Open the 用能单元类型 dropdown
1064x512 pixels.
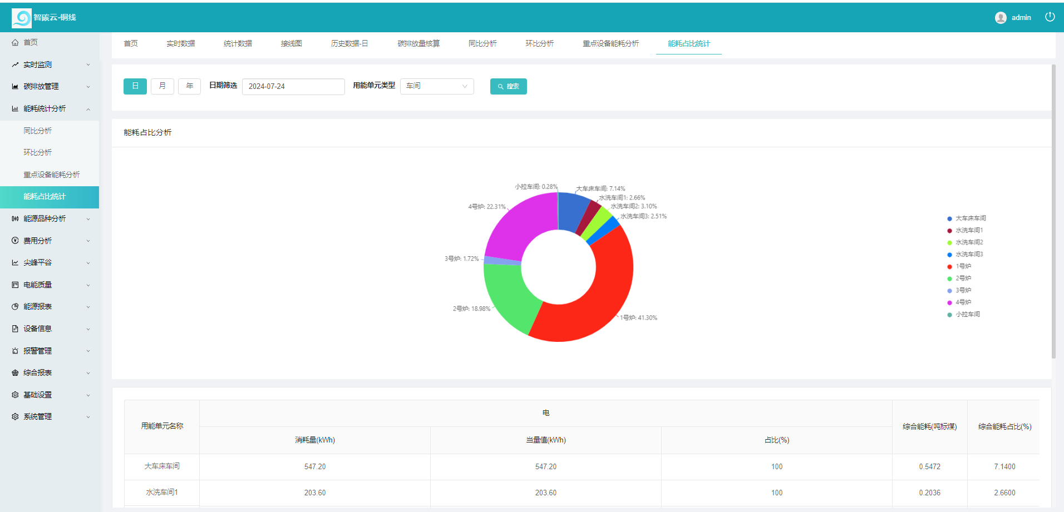tap(437, 86)
